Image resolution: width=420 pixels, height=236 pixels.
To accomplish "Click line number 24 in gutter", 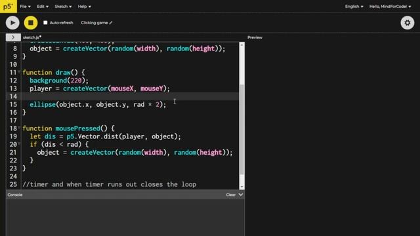I will click(x=13, y=176).
